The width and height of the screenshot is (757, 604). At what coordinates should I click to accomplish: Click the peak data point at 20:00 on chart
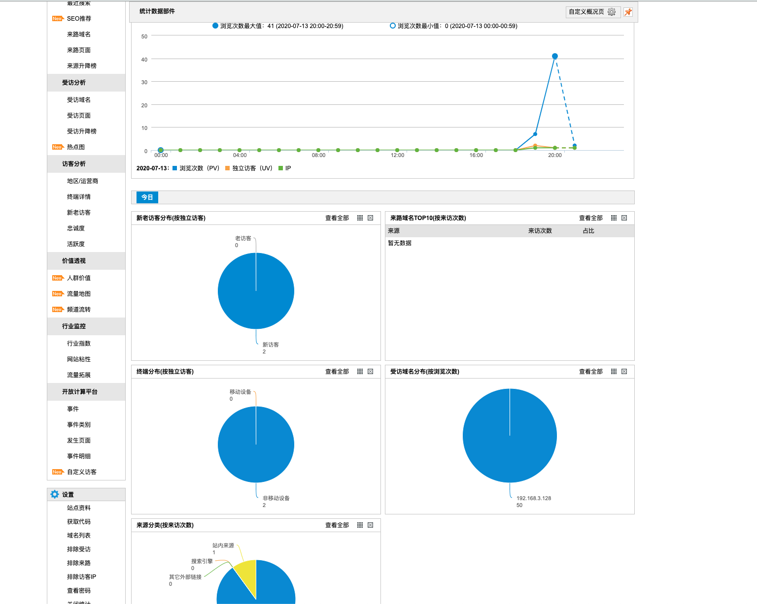point(555,56)
